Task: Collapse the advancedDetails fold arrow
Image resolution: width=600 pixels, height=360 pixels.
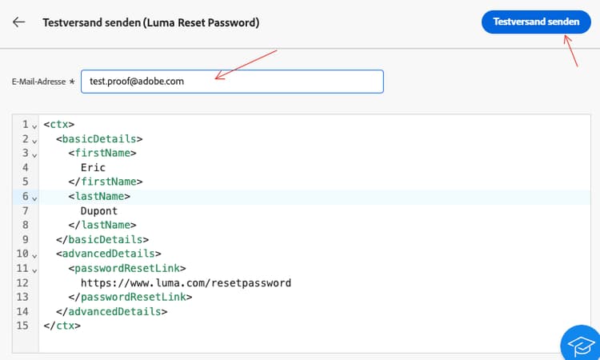Action: (x=34, y=254)
